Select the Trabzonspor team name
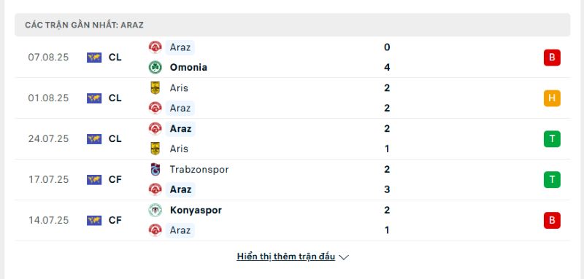The width and height of the screenshot is (584, 279). click(x=199, y=170)
